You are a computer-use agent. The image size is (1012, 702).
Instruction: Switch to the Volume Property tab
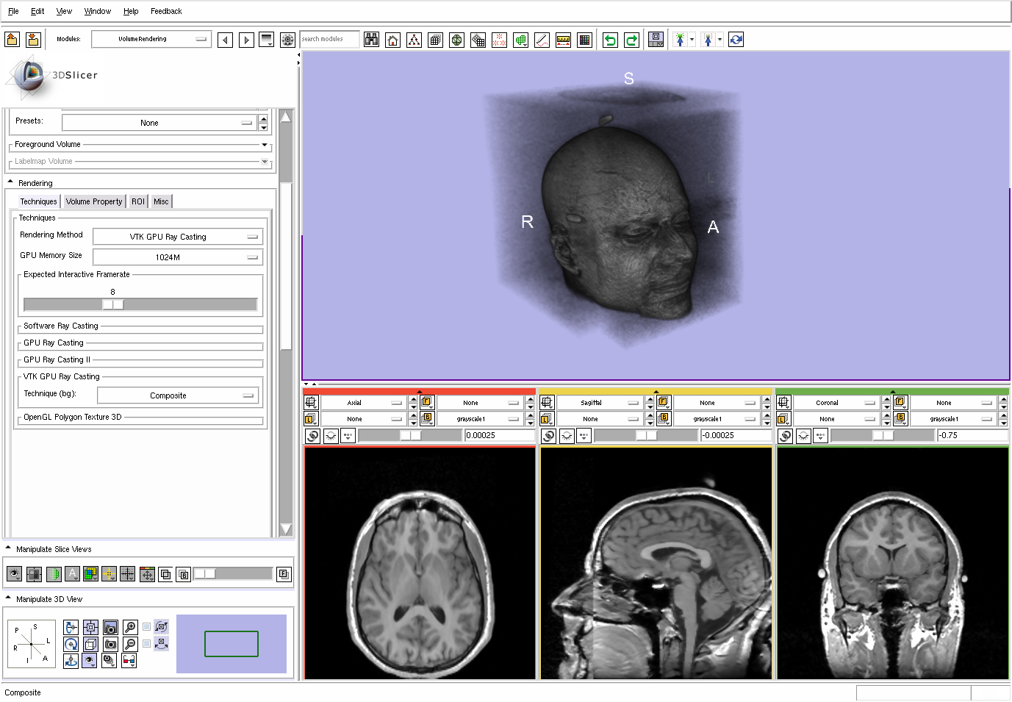coord(94,201)
